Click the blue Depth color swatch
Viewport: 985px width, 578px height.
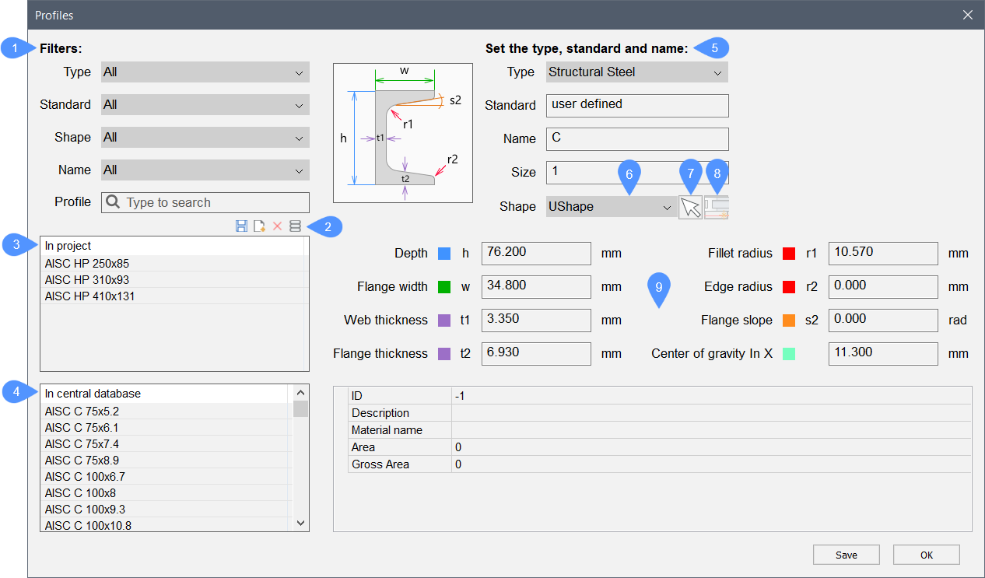point(444,254)
